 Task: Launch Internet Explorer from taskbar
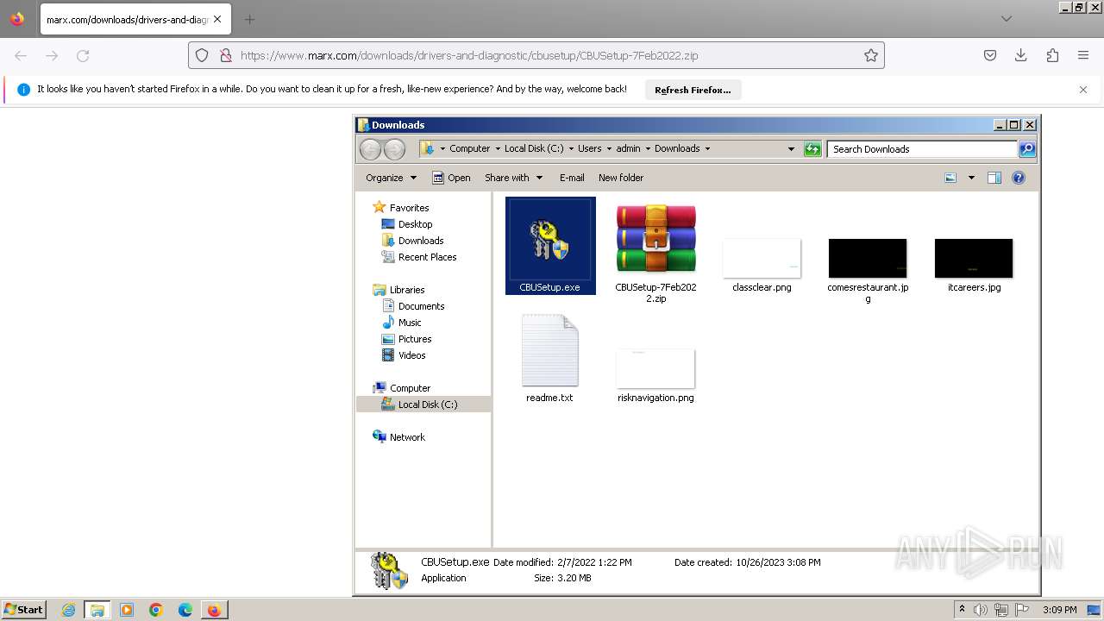68,610
